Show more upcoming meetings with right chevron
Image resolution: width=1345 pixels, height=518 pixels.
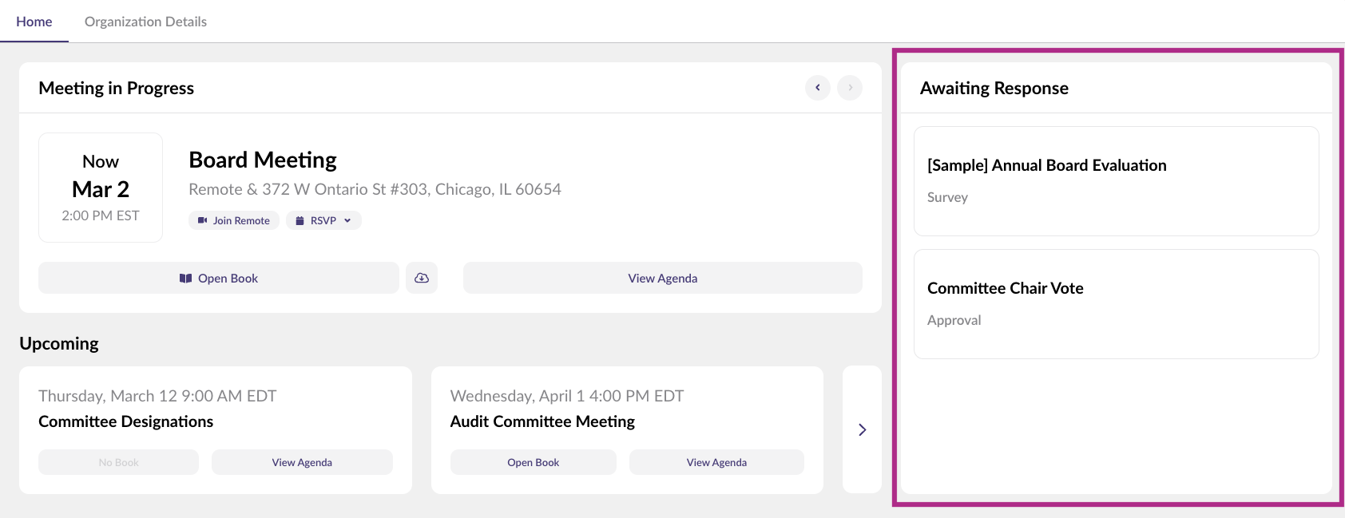coord(862,430)
